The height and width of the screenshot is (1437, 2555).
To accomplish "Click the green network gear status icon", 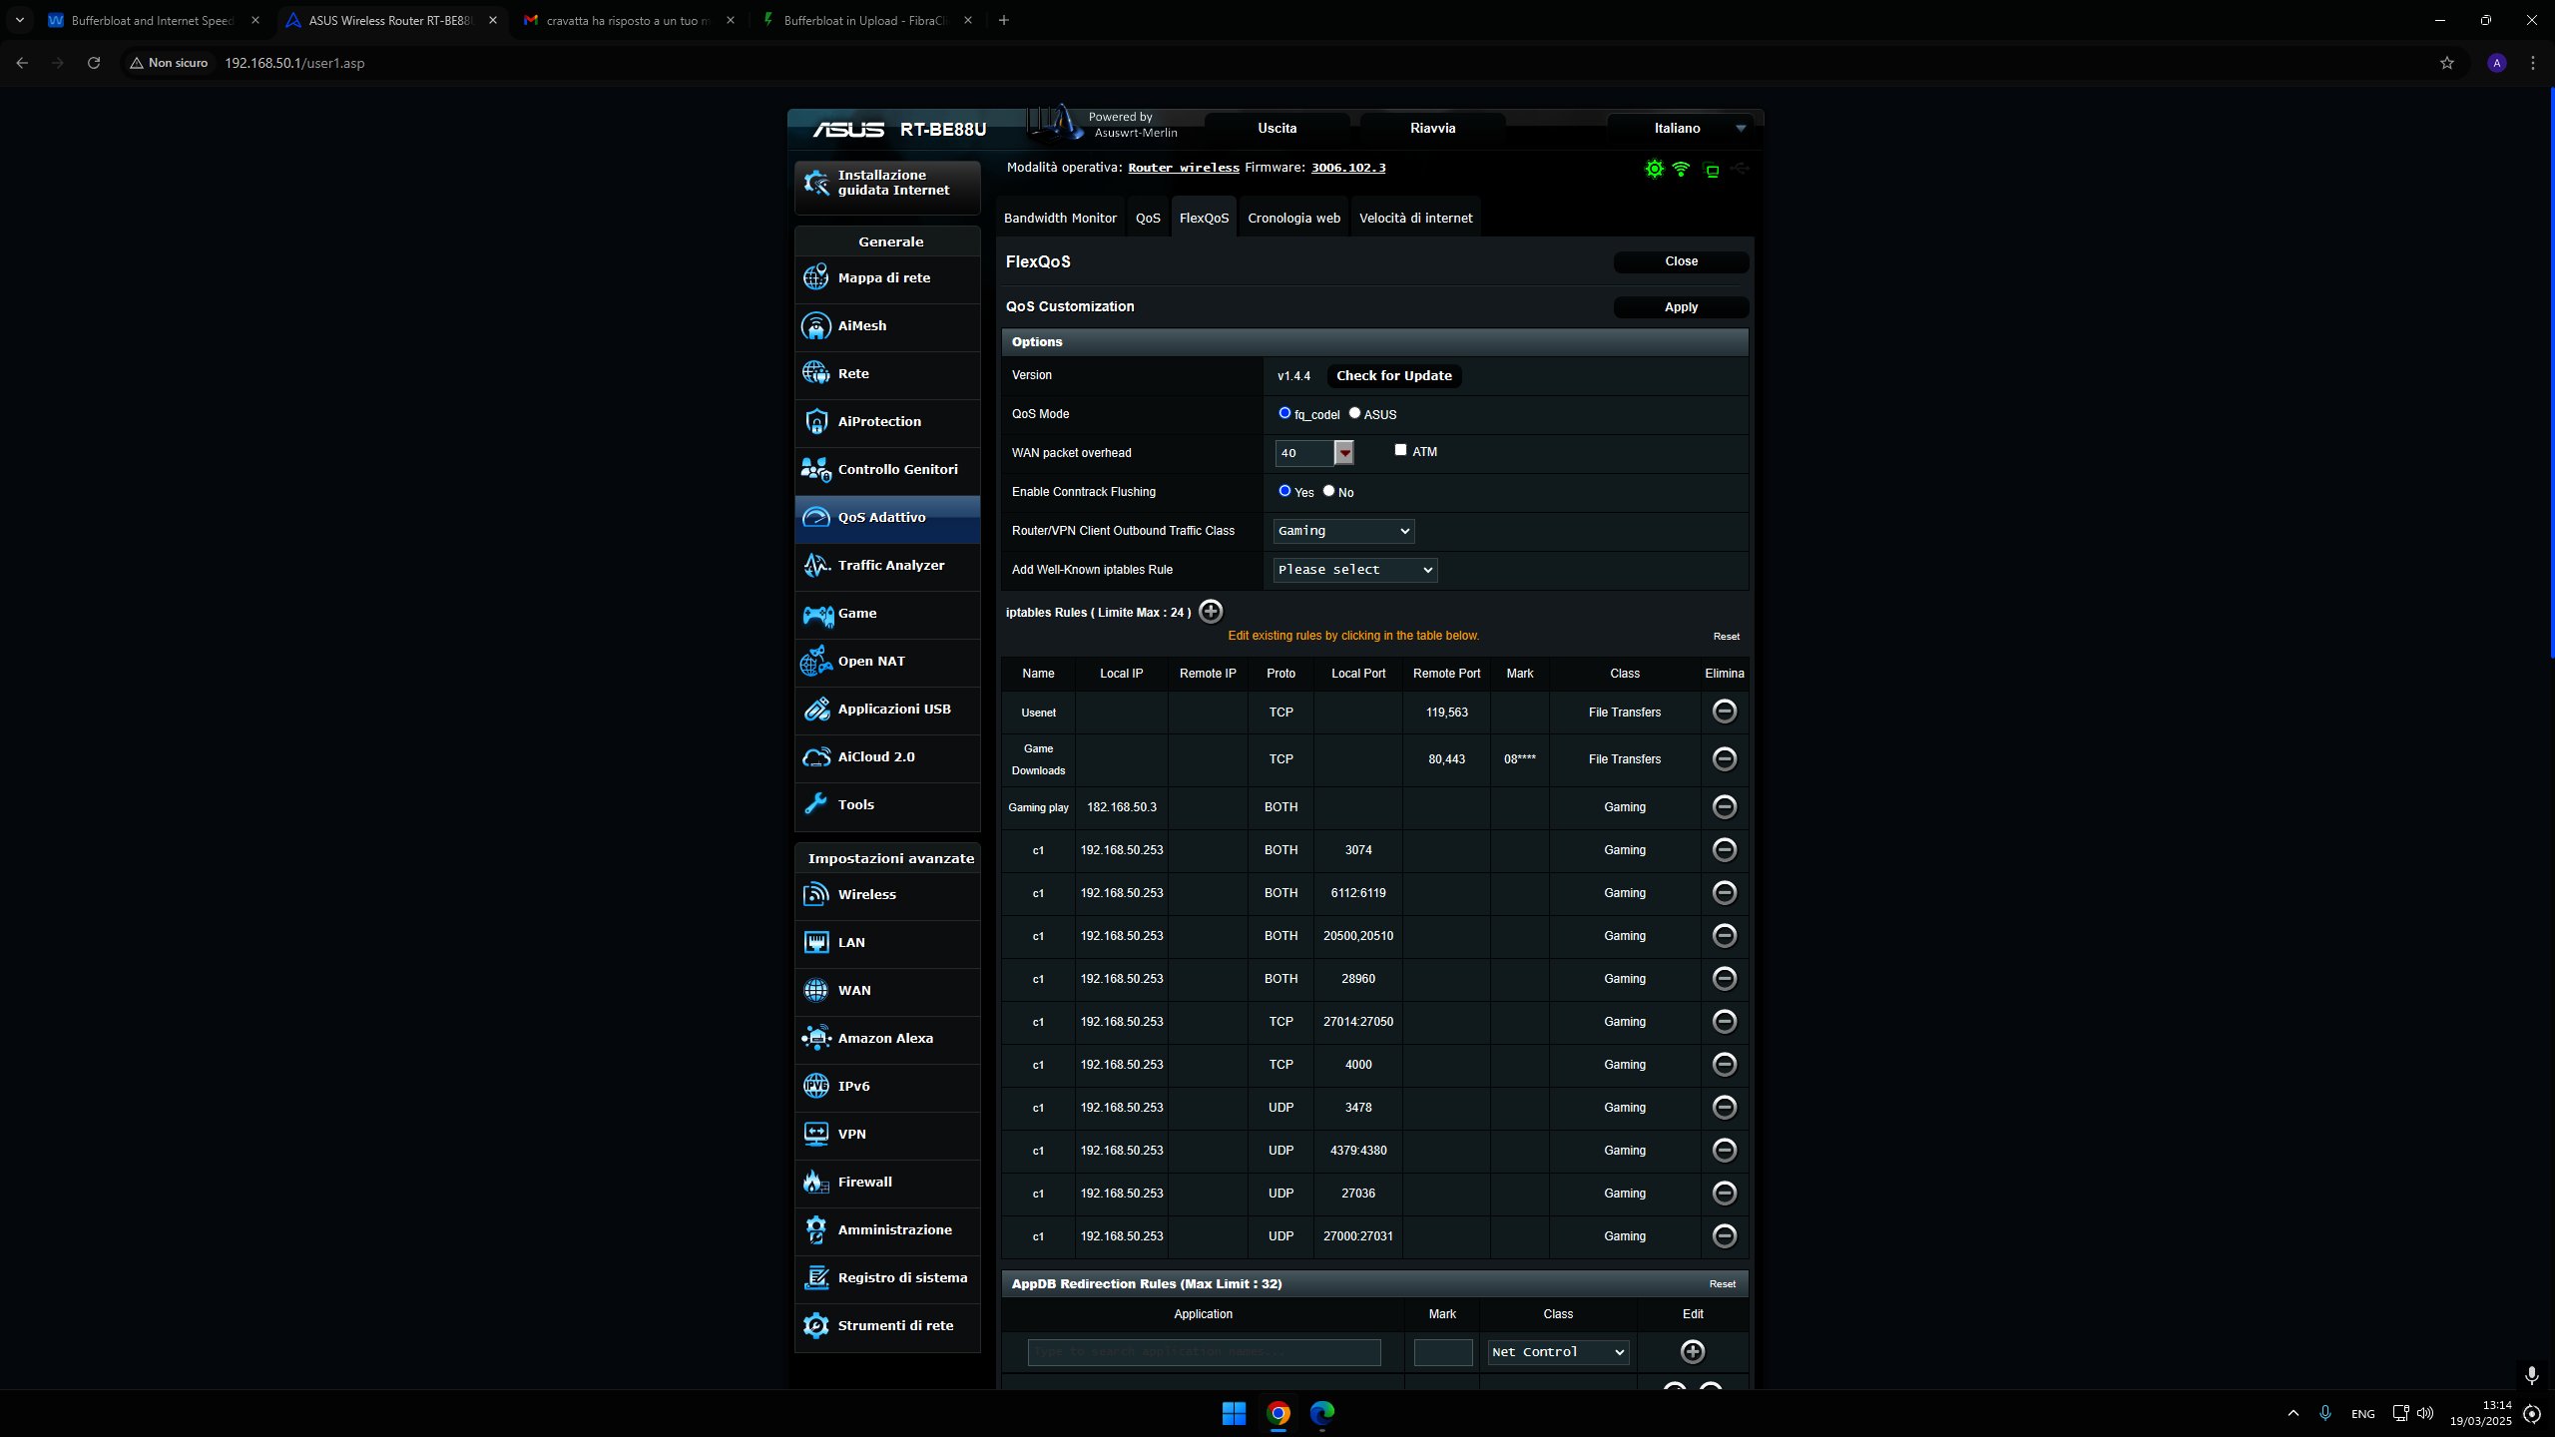I will [1654, 169].
